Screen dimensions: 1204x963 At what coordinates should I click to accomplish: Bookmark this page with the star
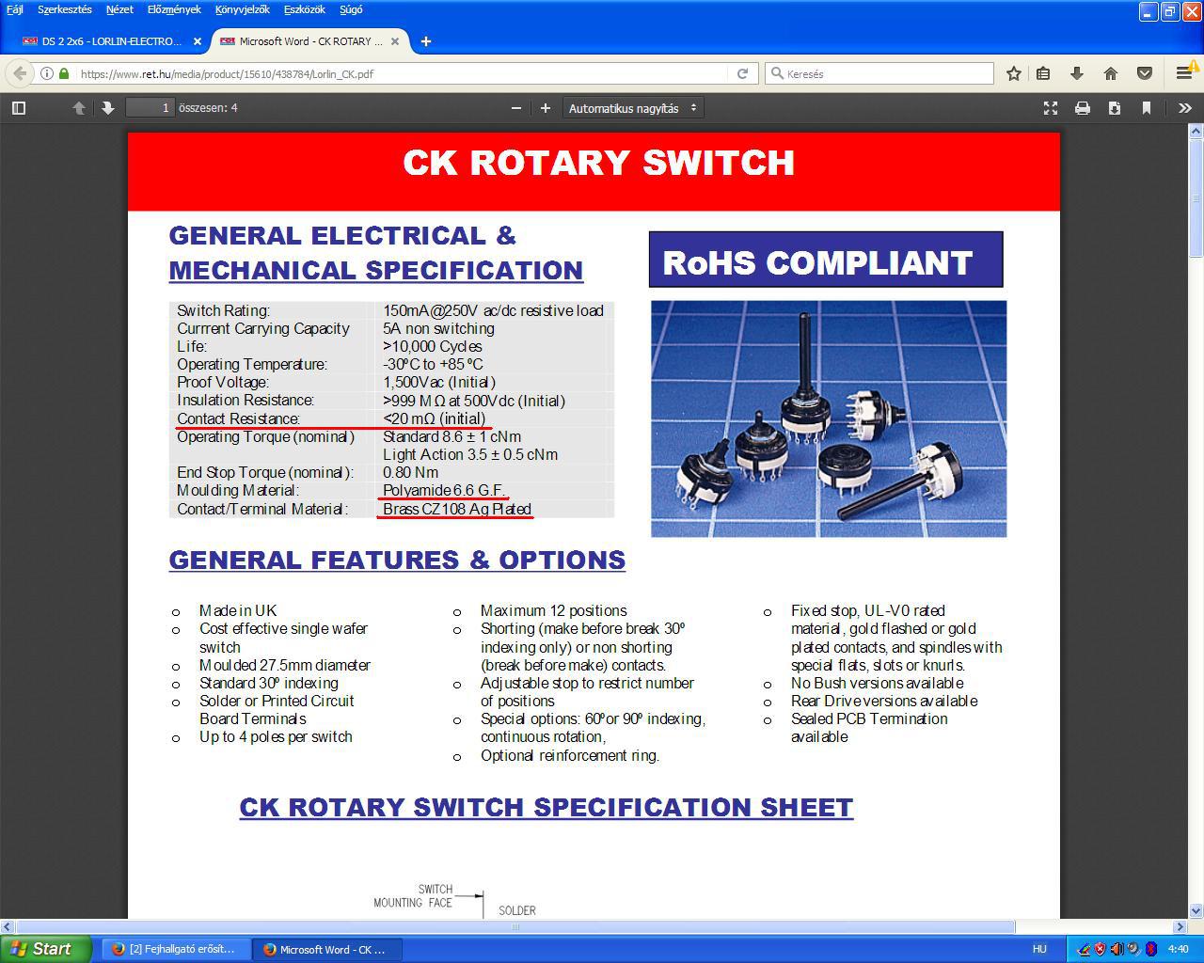1014,73
